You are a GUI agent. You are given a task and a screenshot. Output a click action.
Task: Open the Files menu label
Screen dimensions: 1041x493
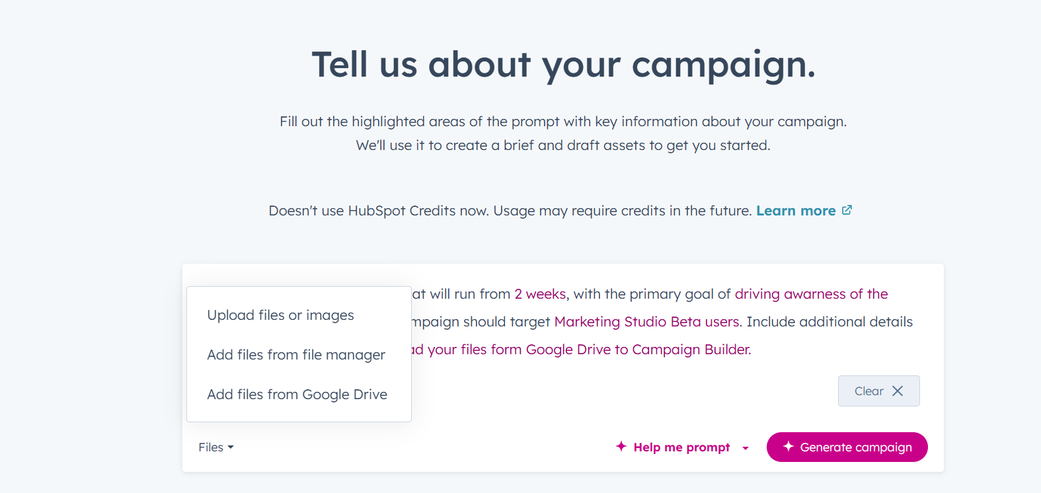211,447
